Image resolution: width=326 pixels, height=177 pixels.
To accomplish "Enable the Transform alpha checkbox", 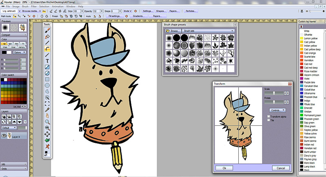I will click(268, 116).
